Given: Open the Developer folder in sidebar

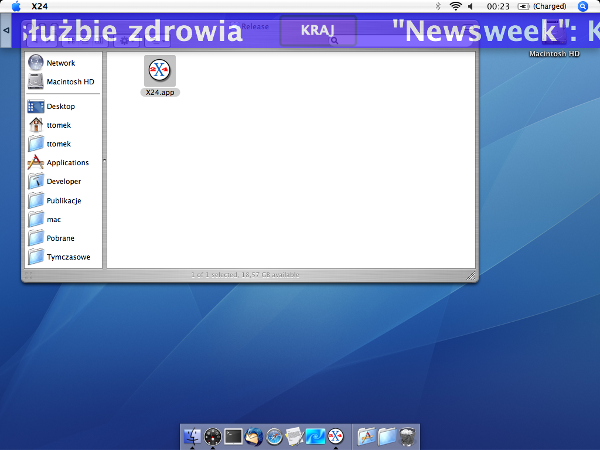Looking at the screenshot, I should 63,182.
